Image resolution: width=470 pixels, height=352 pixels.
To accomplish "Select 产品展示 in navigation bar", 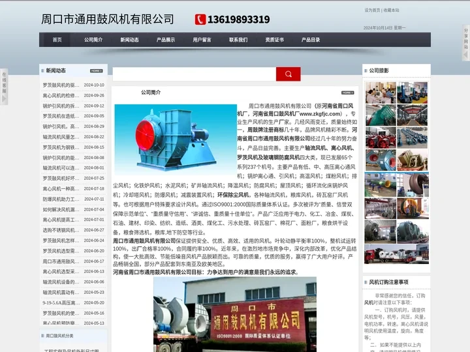I will [166, 40].
